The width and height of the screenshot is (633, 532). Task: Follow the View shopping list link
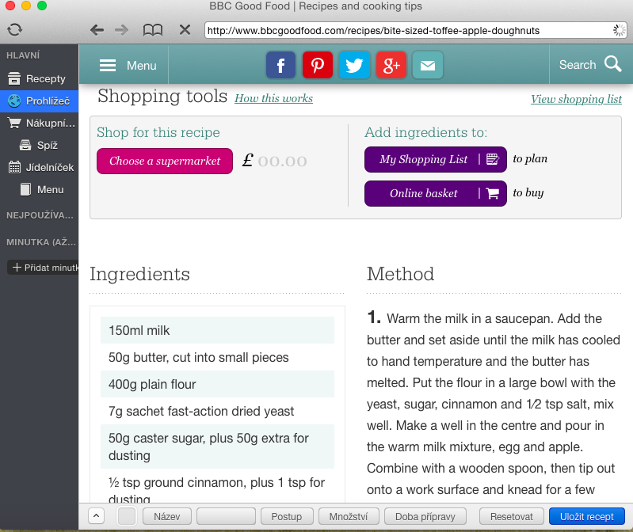coord(576,99)
